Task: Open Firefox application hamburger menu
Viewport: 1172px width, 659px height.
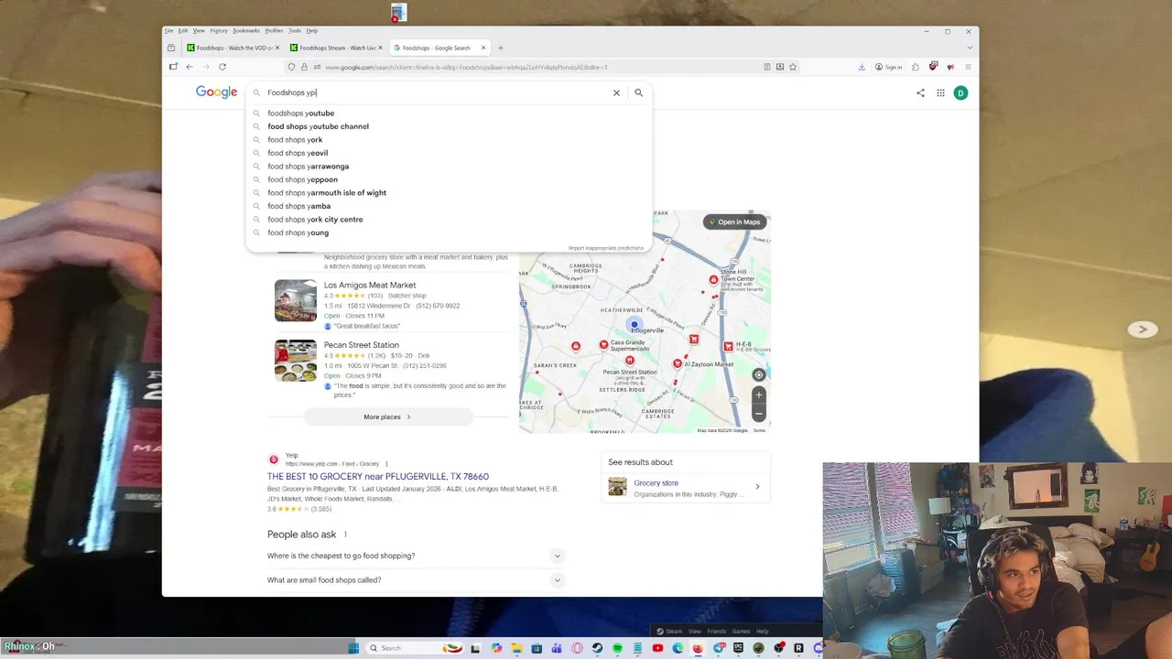Action: (968, 67)
